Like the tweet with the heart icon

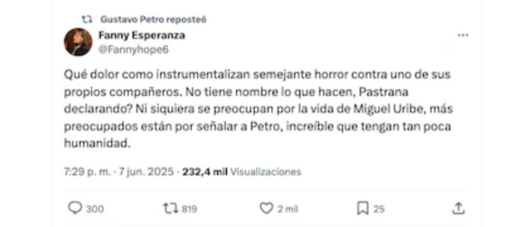pos(267,208)
